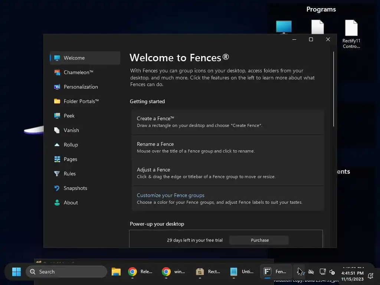380x285 pixels.
Task: Click the Purchase button
Action: coord(259,240)
